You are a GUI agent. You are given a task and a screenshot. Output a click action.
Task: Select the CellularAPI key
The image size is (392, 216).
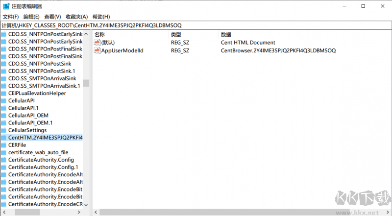[x=22, y=100]
